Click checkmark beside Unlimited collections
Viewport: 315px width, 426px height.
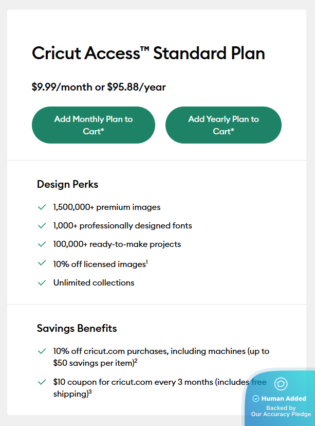tap(42, 282)
